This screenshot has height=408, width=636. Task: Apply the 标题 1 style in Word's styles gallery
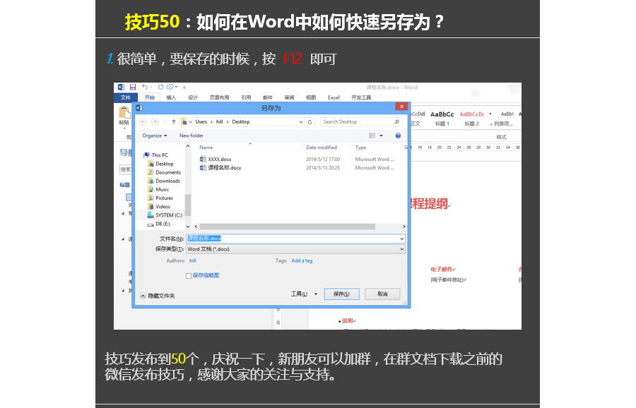pos(442,119)
